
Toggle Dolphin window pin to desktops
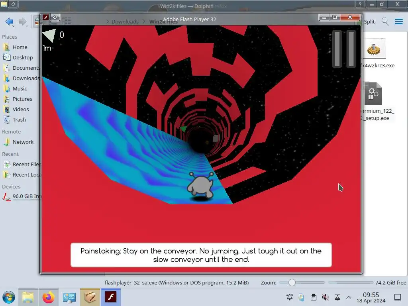click(x=13, y=4)
